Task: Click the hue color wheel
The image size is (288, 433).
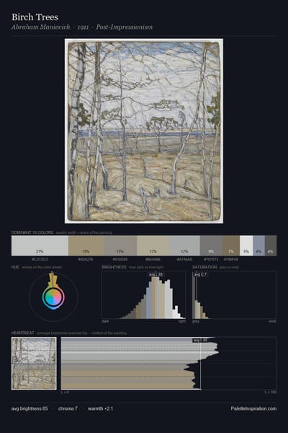Action: pos(53,297)
